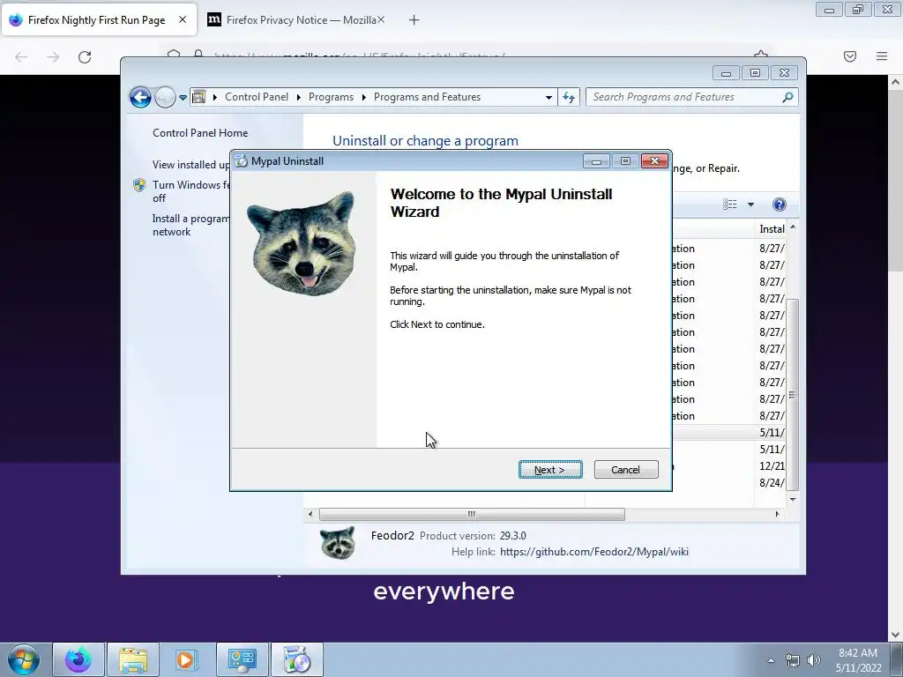Click the search magnifier icon in Control Panel
Screen dimensions: 903x677
click(787, 97)
